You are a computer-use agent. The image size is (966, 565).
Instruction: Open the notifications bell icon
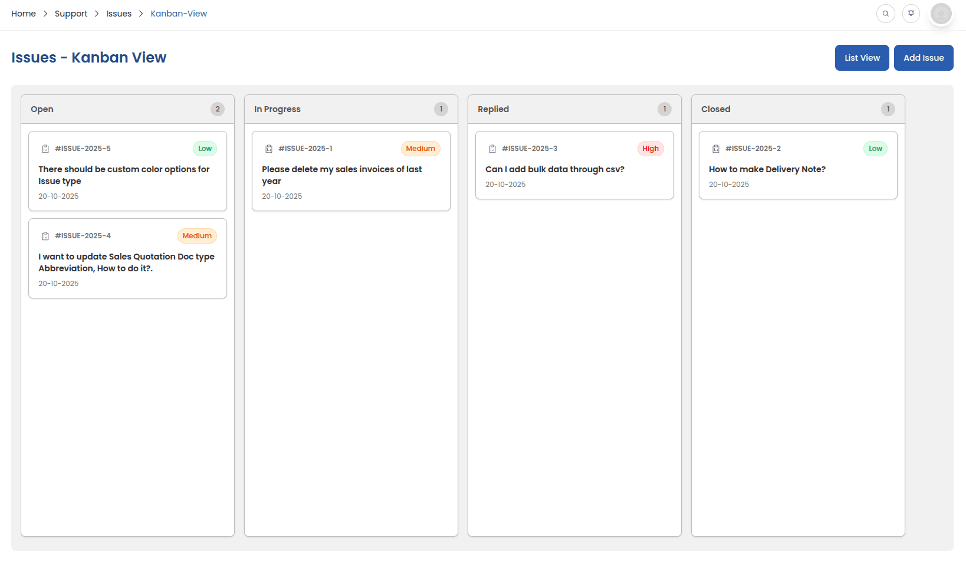coord(911,14)
